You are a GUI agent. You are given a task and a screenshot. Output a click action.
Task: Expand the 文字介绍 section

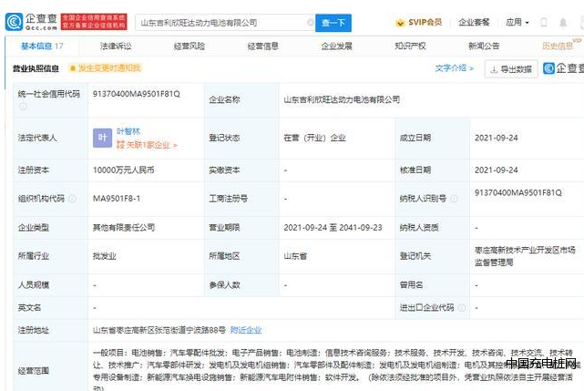point(454,68)
